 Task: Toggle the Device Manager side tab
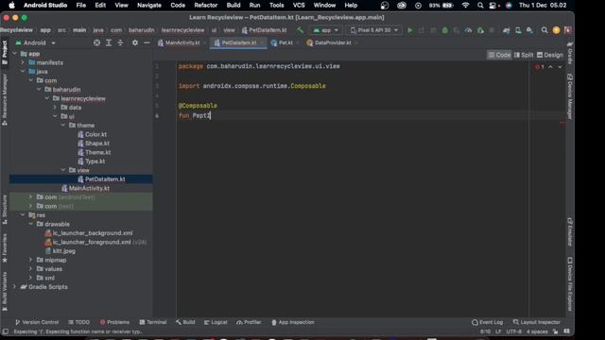coord(570,96)
